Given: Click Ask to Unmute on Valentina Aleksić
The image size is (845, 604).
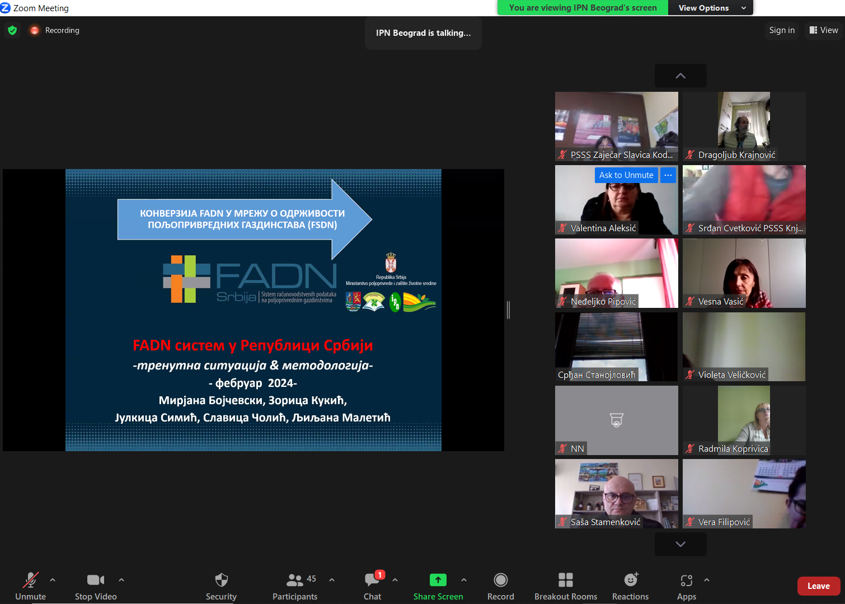Looking at the screenshot, I should point(626,175).
